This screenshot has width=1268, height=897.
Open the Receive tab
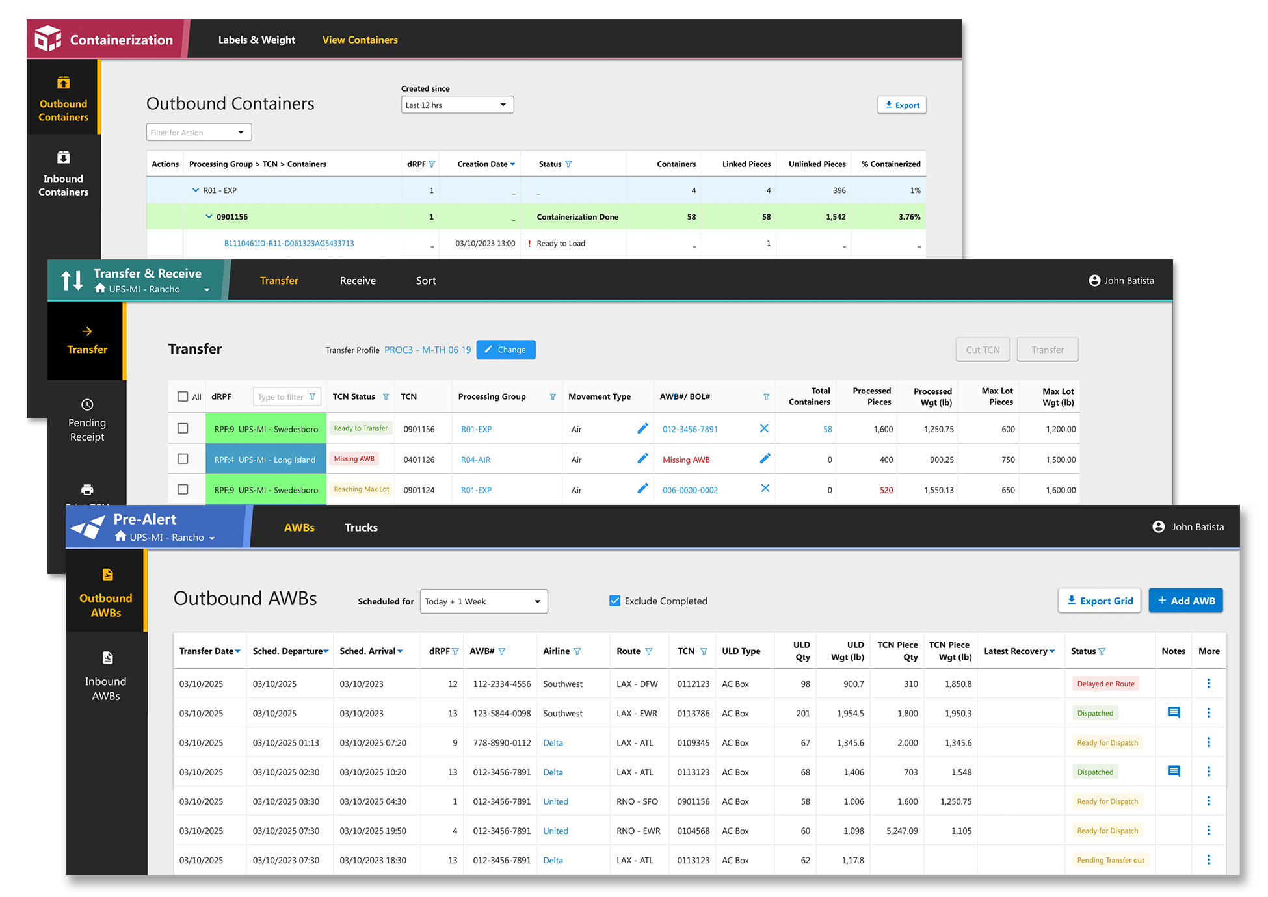358,281
